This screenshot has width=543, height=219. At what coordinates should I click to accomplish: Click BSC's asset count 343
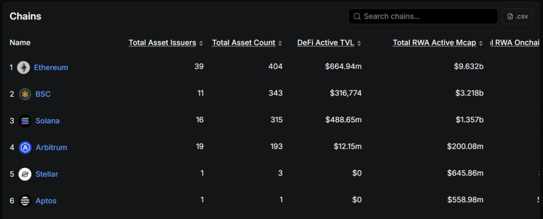[x=275, y=93]
